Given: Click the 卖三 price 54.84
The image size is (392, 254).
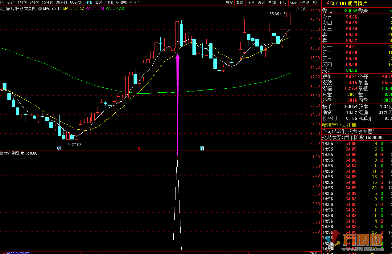Looking at the screenshot, I should click(351, 29).
